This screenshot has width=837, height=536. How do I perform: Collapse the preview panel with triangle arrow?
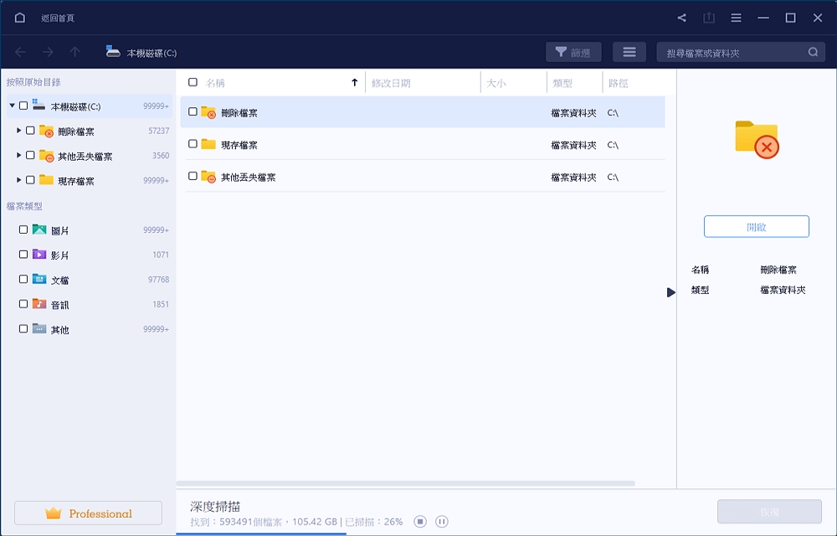(x=671, y=292)
